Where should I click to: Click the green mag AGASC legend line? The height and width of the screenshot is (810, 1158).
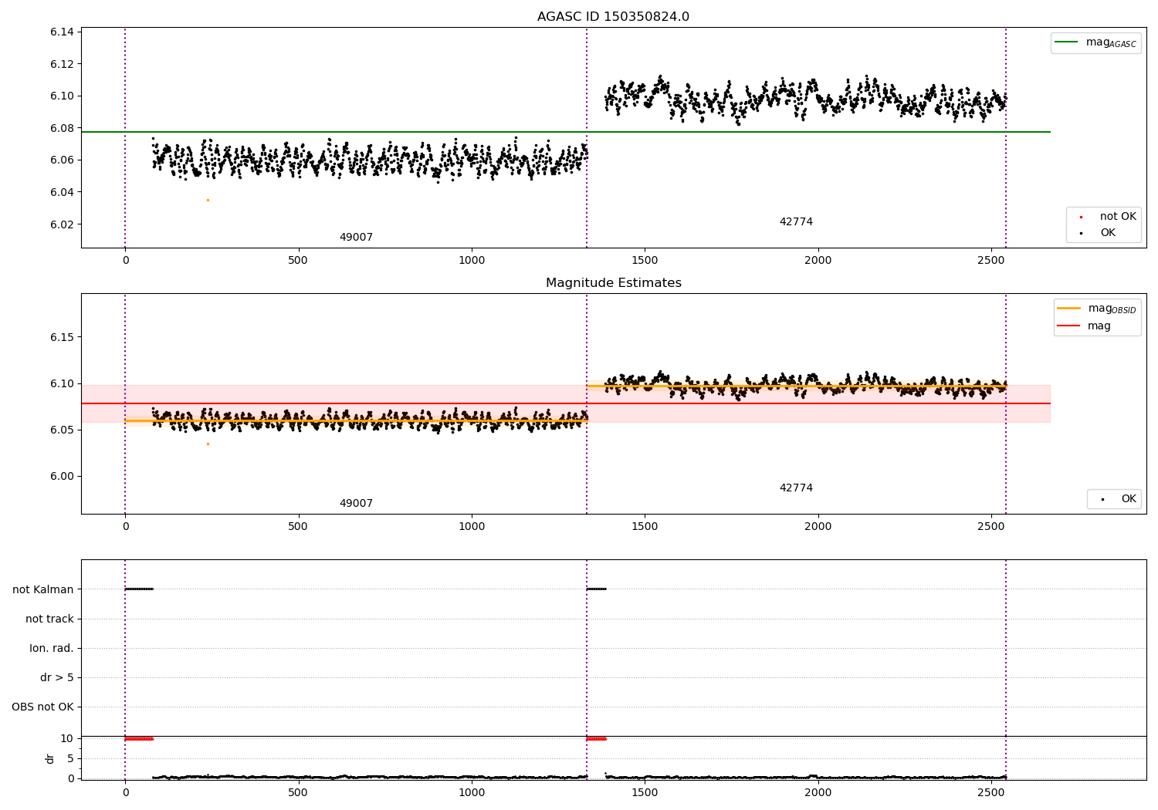click(x=1066, y=42)
